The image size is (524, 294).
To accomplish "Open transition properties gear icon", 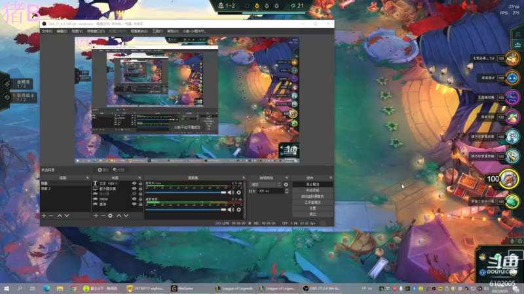I will (286, 184).
